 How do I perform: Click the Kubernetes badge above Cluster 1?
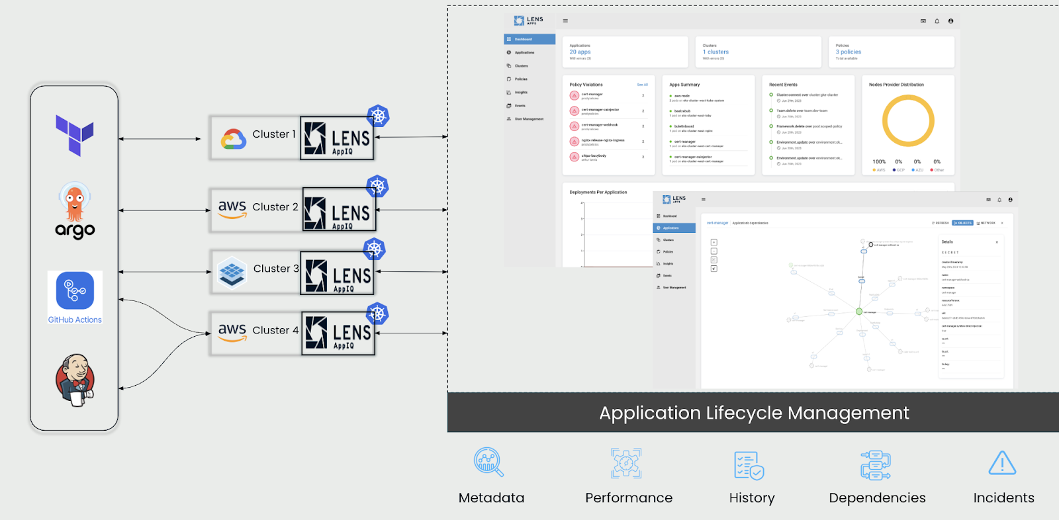(x=378, y=116)
